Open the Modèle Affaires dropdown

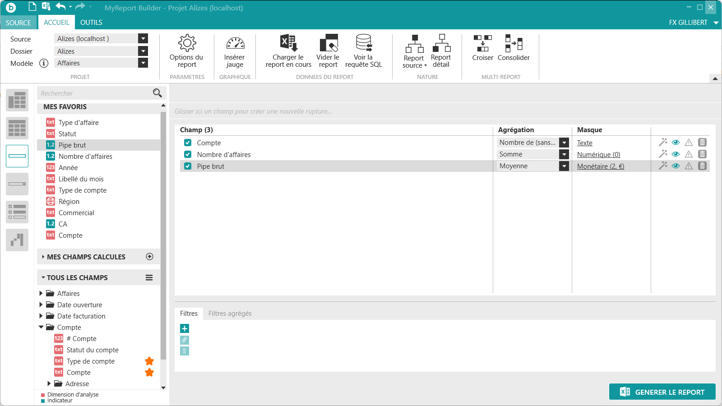[x=143, y=63]
